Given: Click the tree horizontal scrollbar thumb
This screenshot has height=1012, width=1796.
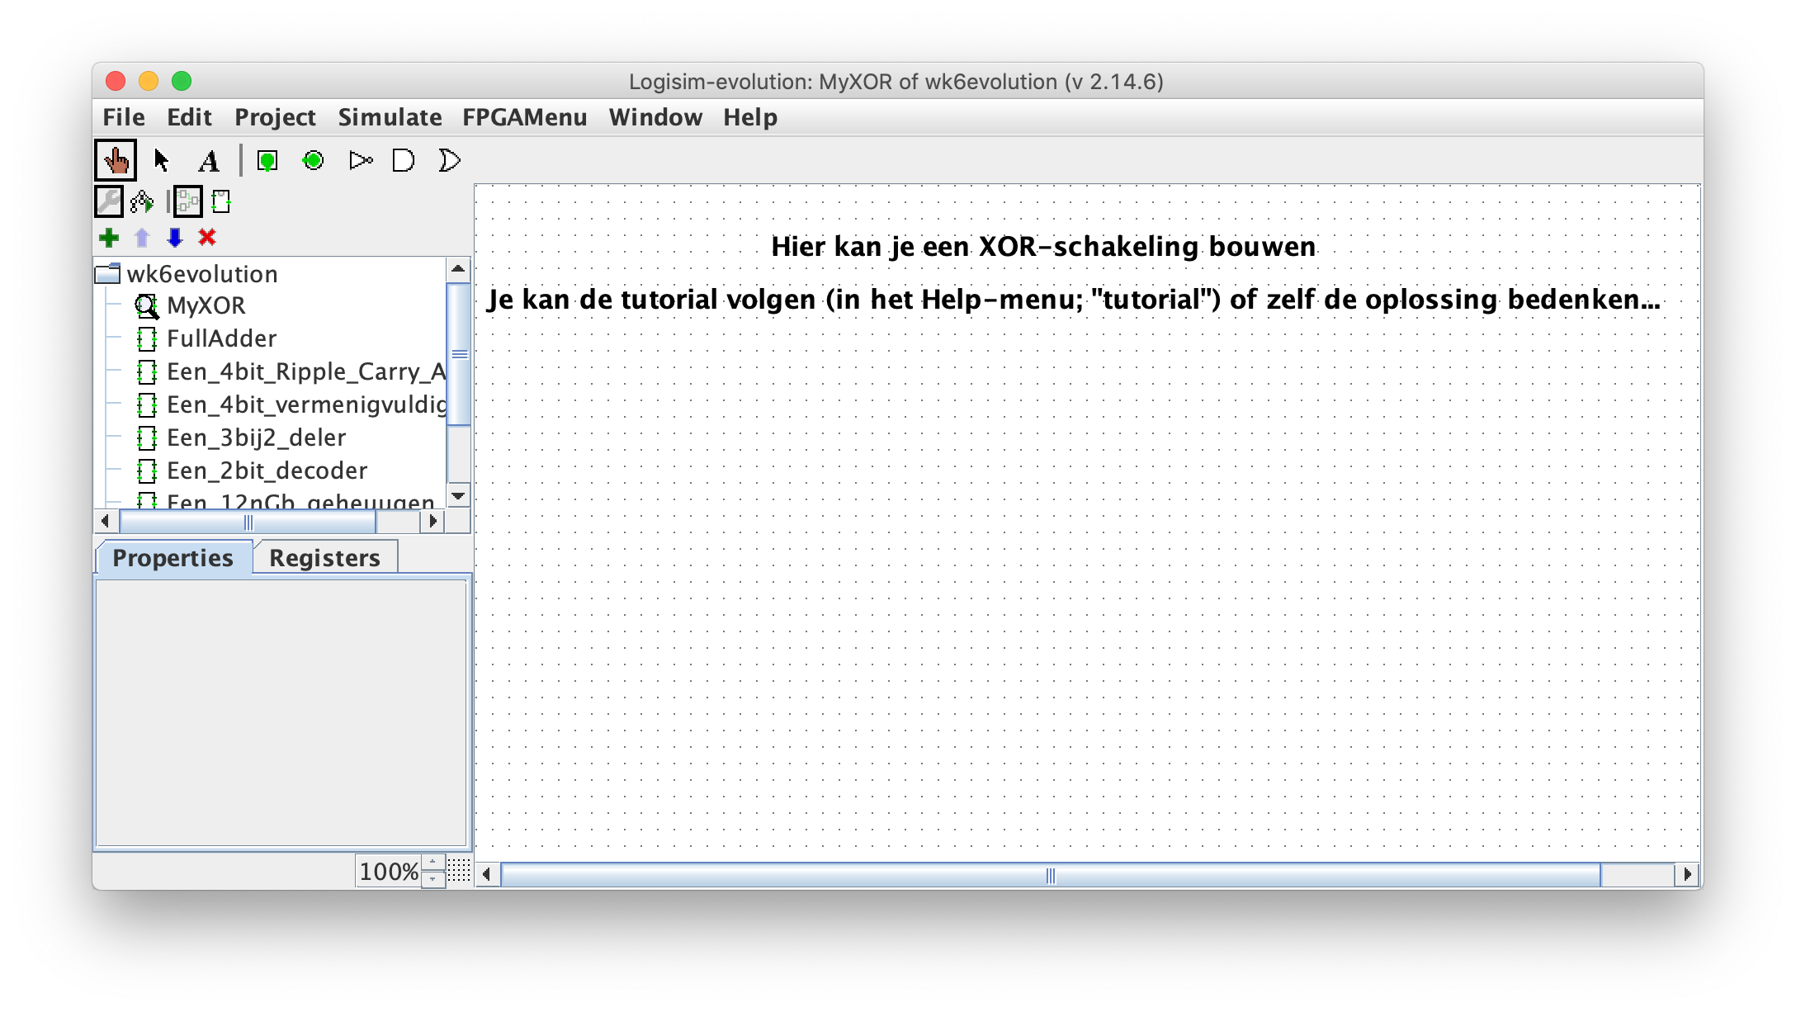Looking at the screenshot, I should (248, 521).
